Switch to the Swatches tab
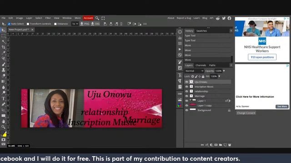 (x=201, y=31)
